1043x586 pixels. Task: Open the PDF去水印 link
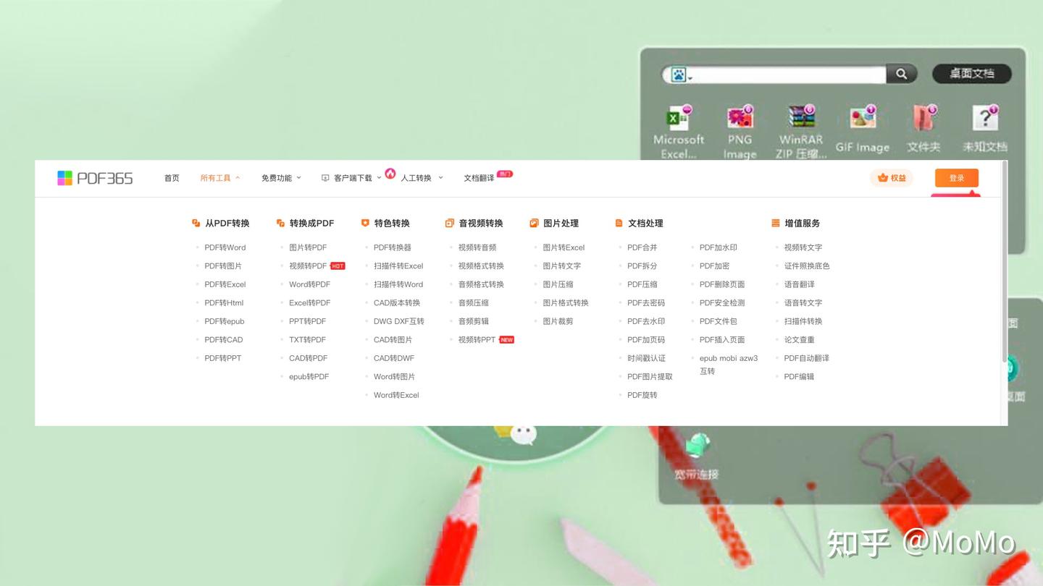point(646,321)
